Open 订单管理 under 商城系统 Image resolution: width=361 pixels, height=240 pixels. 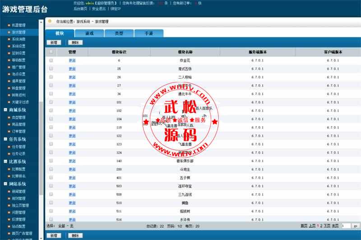tap(19, 131)
